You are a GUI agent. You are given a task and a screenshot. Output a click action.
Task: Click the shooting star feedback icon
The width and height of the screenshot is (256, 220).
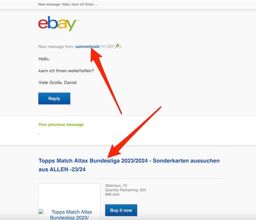[x=117, y=46]
